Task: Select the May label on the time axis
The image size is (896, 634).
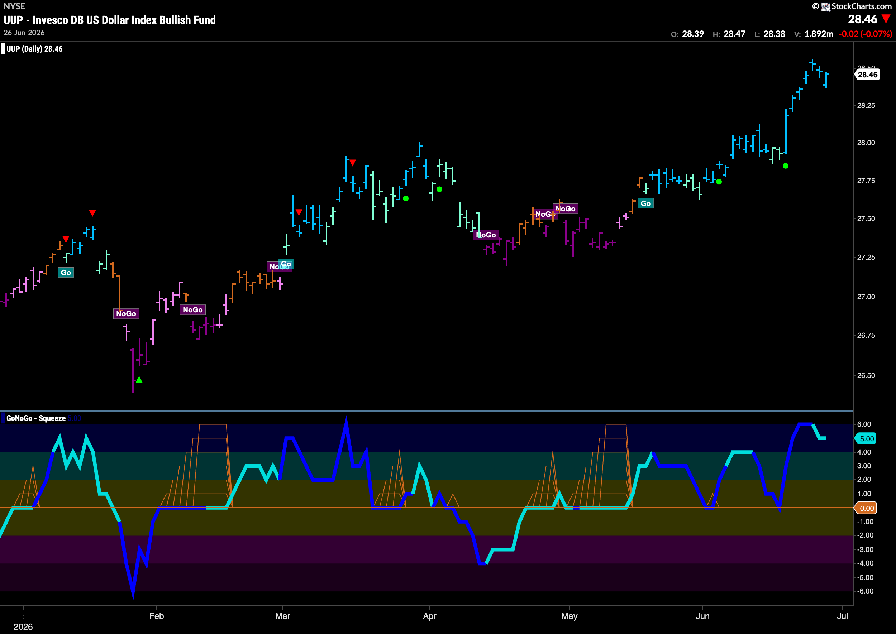Action: 569,616
